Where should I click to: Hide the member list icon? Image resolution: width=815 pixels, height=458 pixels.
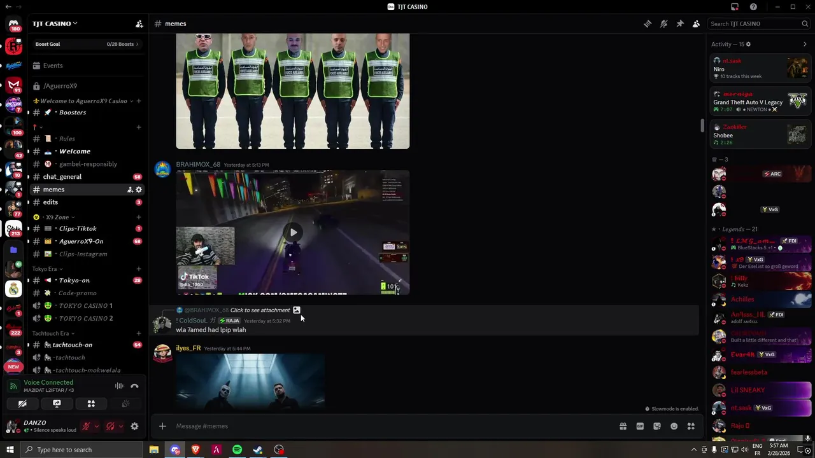pos(696,24)
